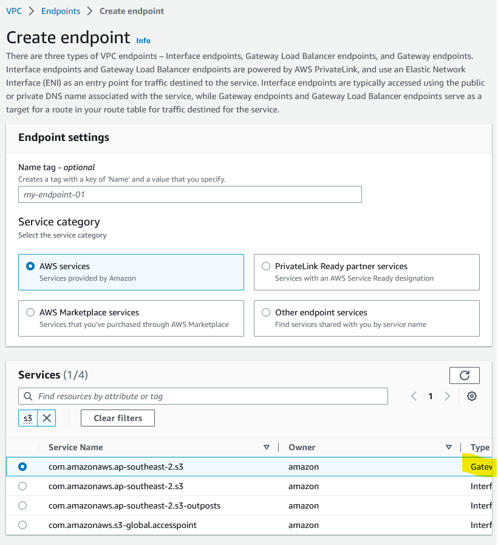Select PrivateLink Ready partner services category
Image resolution: width=498 pixels, height=545 pixels.
[x=265, y=266]
